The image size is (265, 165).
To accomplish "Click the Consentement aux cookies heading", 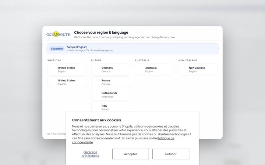I will [96, 120].
